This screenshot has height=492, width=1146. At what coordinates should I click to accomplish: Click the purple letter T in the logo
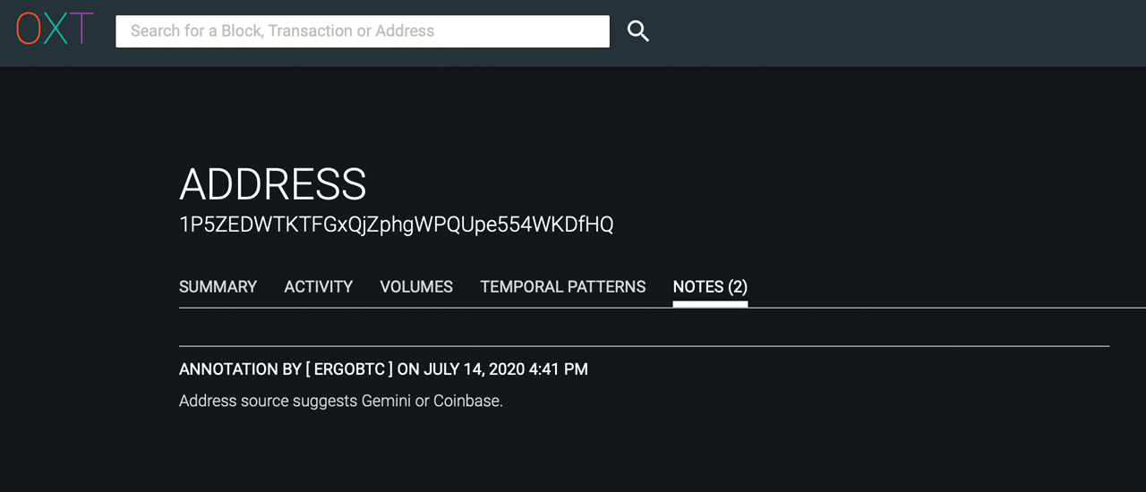point(81,30)
